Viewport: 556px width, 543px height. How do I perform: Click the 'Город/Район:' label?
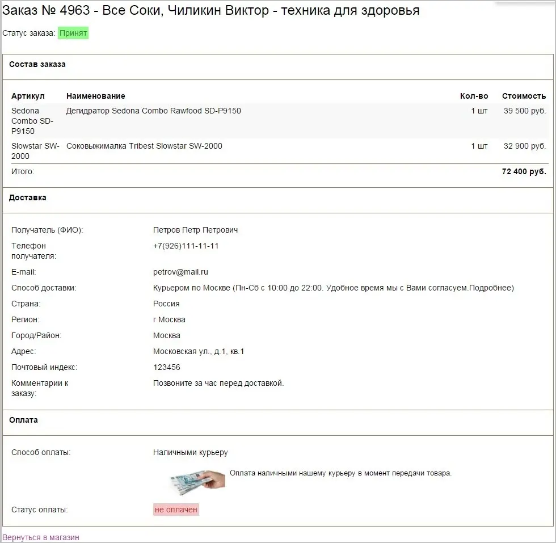[x=36, y=335]
